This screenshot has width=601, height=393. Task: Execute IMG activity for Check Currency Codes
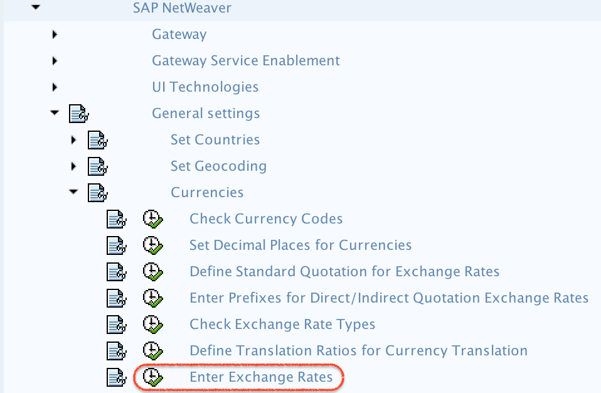[x=152, y=218]
